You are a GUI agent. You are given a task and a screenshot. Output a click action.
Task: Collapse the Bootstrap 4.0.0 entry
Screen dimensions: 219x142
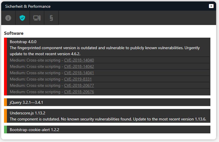click(23, 41)
